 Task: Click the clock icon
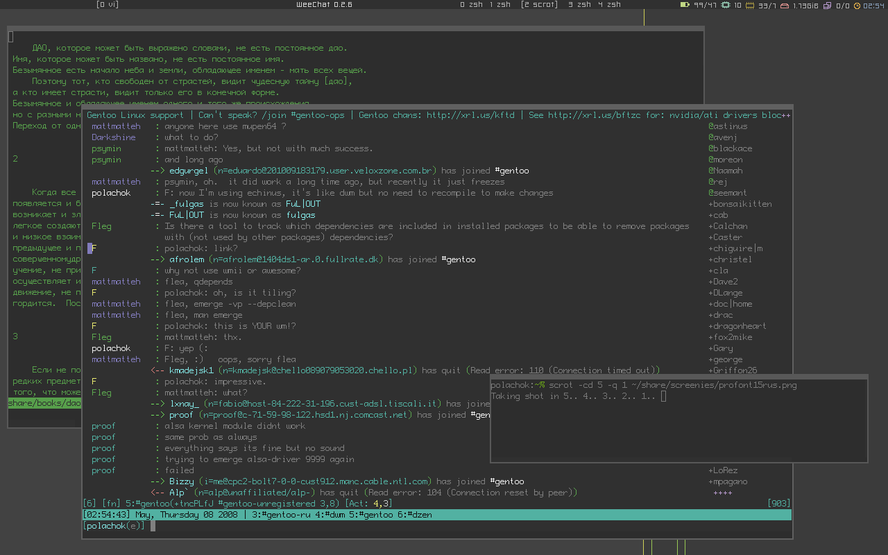(x=857, y=5)
